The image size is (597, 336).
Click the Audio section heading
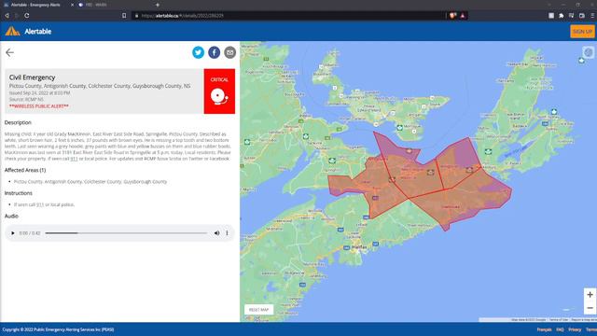tap(11, 216)
